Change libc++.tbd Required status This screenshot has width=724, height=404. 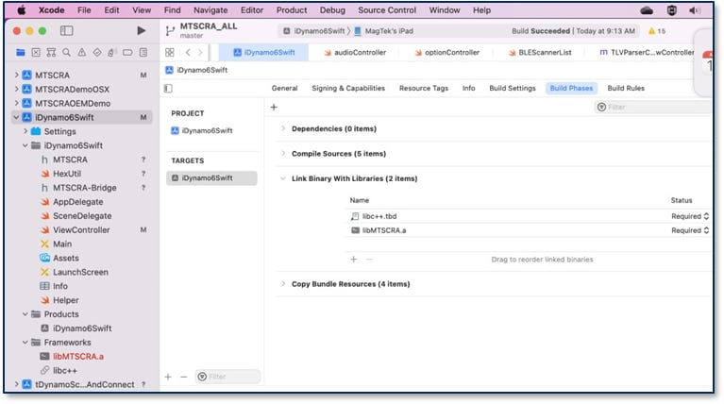690,216
